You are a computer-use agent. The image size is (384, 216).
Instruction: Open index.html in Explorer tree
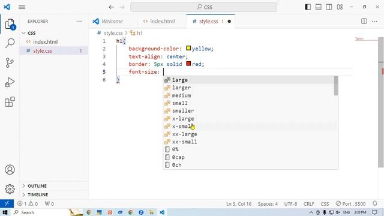54,42
